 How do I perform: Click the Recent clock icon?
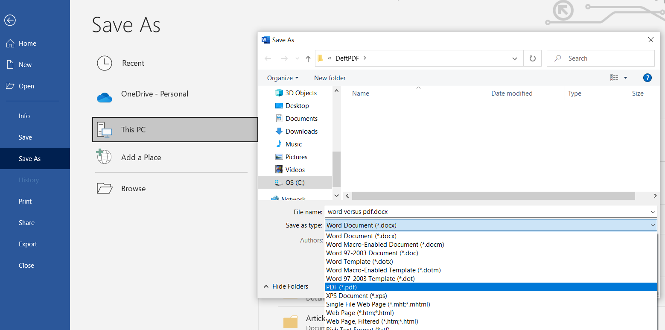click(105, 63)
